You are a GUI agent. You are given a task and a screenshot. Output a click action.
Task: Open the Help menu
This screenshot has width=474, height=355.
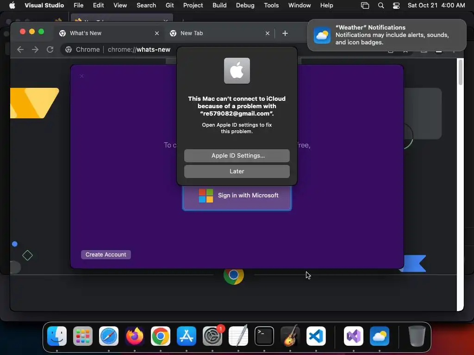(326, 5)
